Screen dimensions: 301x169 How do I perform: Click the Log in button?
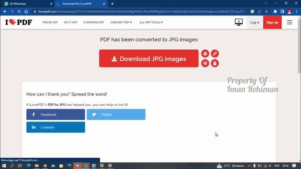coord(255,23)
